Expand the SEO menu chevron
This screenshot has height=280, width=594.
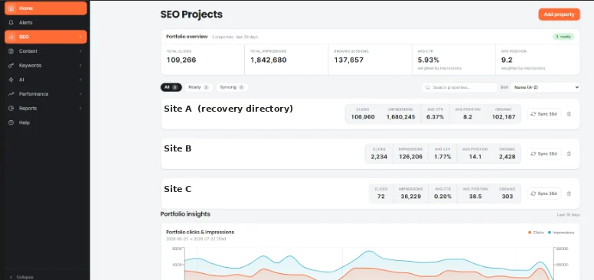(x=80, y=37)
